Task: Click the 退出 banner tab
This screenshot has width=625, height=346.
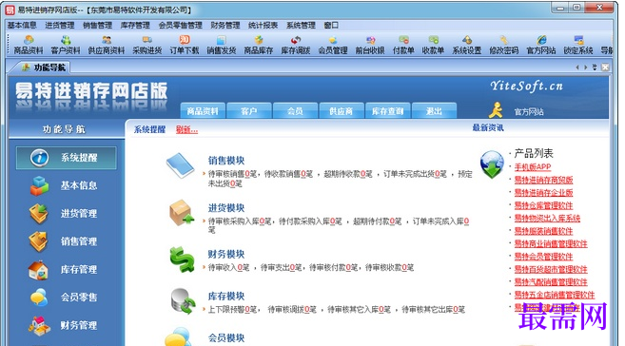Action: pos(434,111)
